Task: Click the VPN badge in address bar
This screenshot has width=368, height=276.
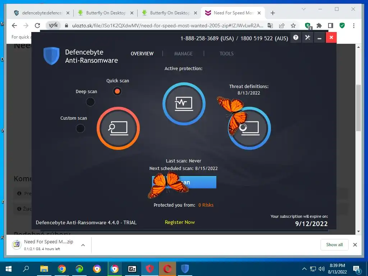Action: point(53,26)
